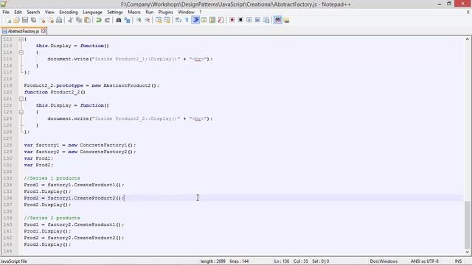Click the scrollbar up arrow
472x265 pixels.
pyautogui.click(x=467, y=39)
